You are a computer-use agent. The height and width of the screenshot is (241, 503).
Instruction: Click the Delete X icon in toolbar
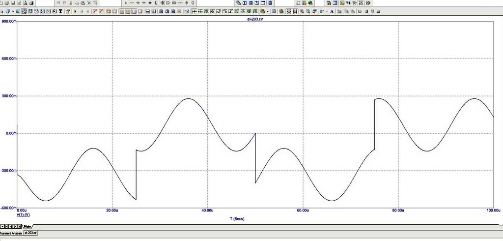89,3
